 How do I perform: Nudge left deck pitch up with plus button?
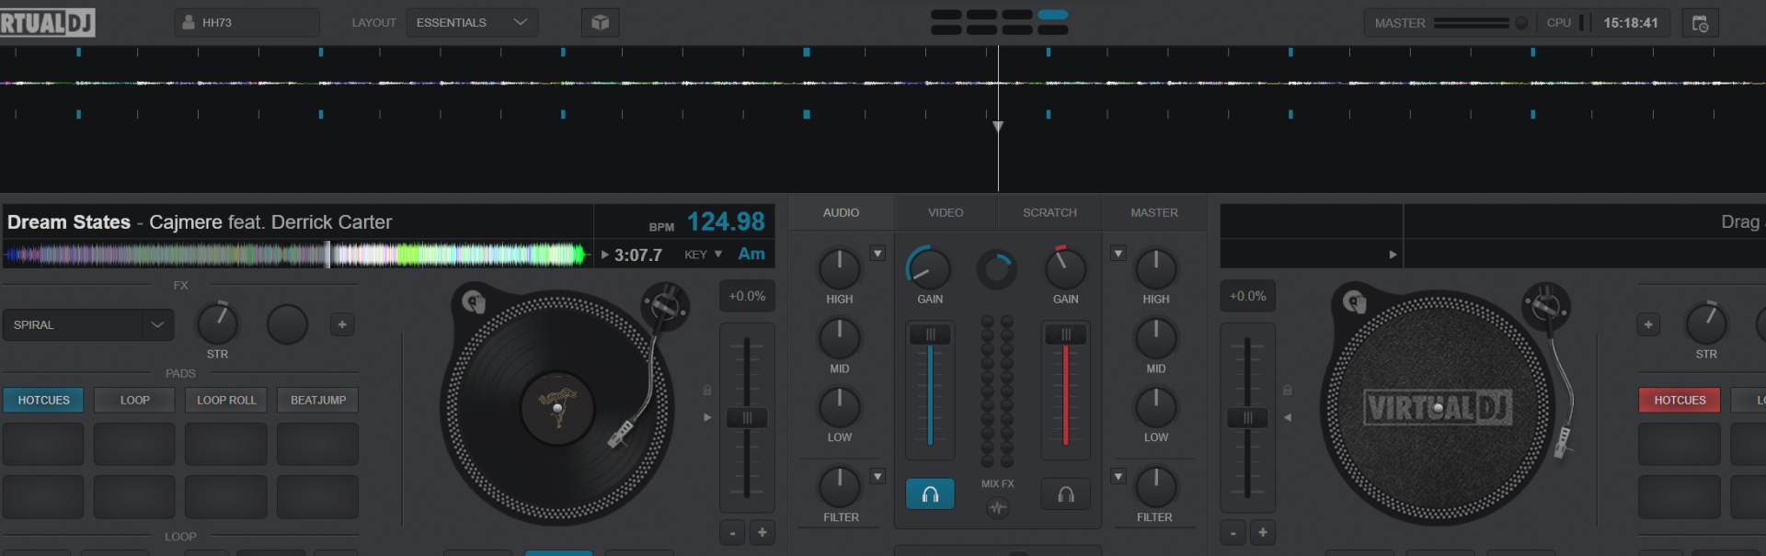point(763,532)
